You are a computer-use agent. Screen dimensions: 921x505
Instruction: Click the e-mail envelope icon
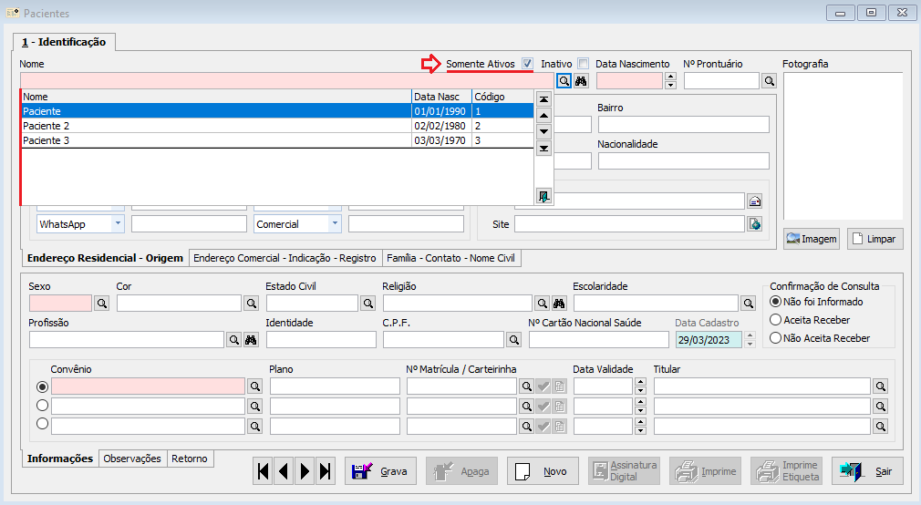tap(755, 201)
